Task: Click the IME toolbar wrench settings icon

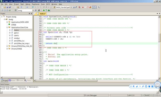Action: 143,86
